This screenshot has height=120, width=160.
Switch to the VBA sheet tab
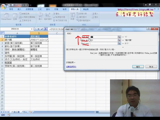tap(24, 112)
